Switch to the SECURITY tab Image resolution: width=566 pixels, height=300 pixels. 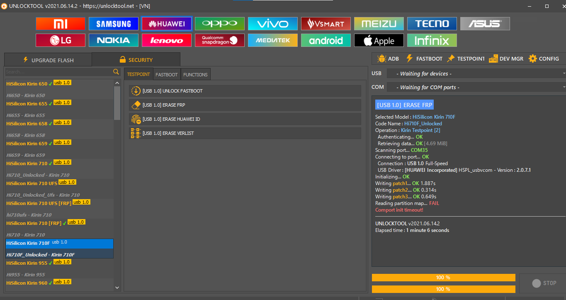136,60
